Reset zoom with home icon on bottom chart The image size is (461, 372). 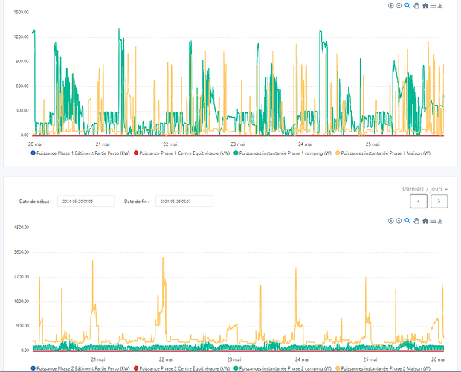425,221
